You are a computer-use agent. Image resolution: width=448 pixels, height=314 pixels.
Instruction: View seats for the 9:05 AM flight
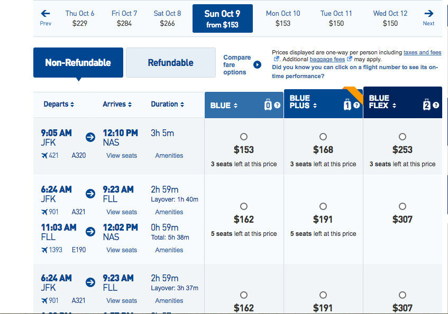[x=122, y=156]
